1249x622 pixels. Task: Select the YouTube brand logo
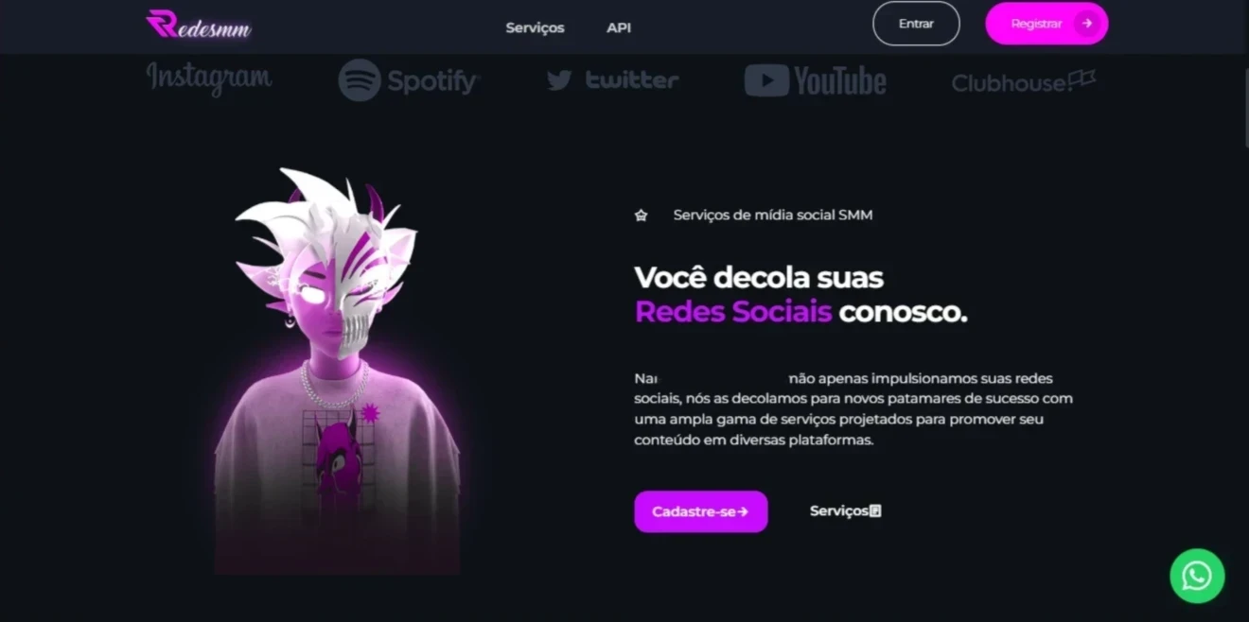click(x=816, y=80)
